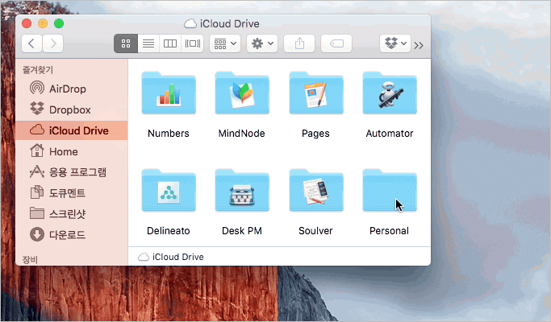Go back with the left arrow button

point(31,43)
